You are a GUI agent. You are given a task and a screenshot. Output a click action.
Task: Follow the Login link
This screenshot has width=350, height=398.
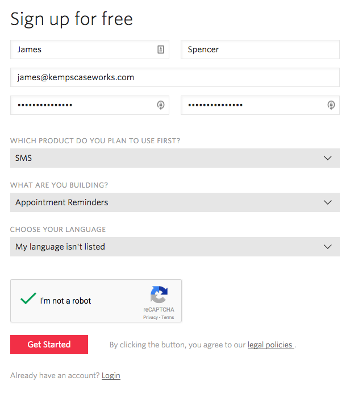click(111, 376)
